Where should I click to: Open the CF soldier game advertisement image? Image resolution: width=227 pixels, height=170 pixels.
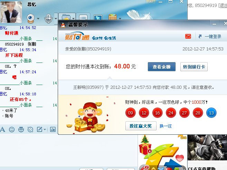pos(207,147)
